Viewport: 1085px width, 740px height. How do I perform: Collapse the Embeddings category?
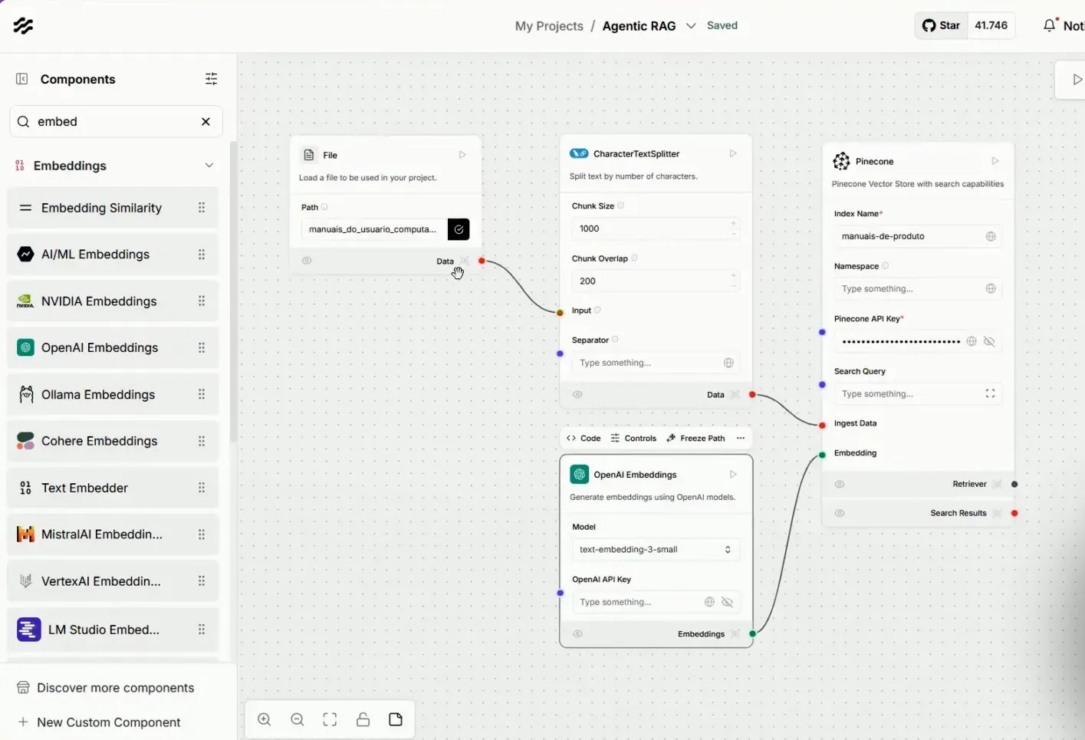[209, 166]
